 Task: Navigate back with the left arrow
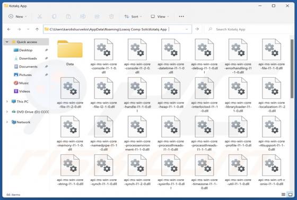tap(8, 29)
